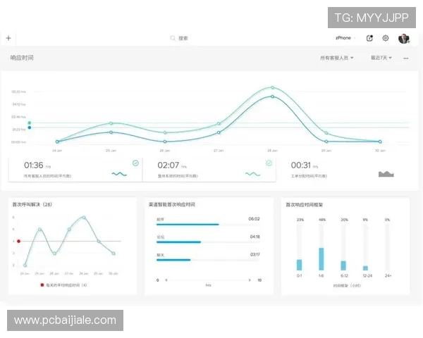Open the share/export icon in header
Image resolution: width=423 pixels, height=338 pixels.
370,38
